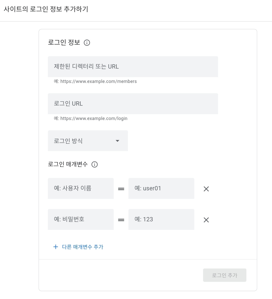The width and height of the screenshot is (272, 299).
Task: Focus the 제한된 디렉터리 또는 URL field
Action: pos(133,67)
